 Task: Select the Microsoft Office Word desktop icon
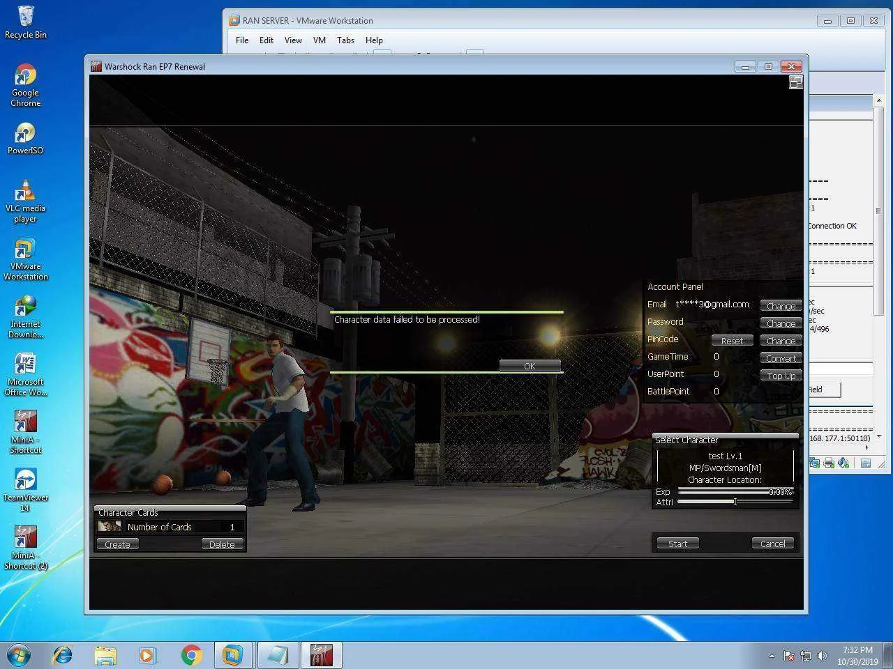[x=26, y=375]
